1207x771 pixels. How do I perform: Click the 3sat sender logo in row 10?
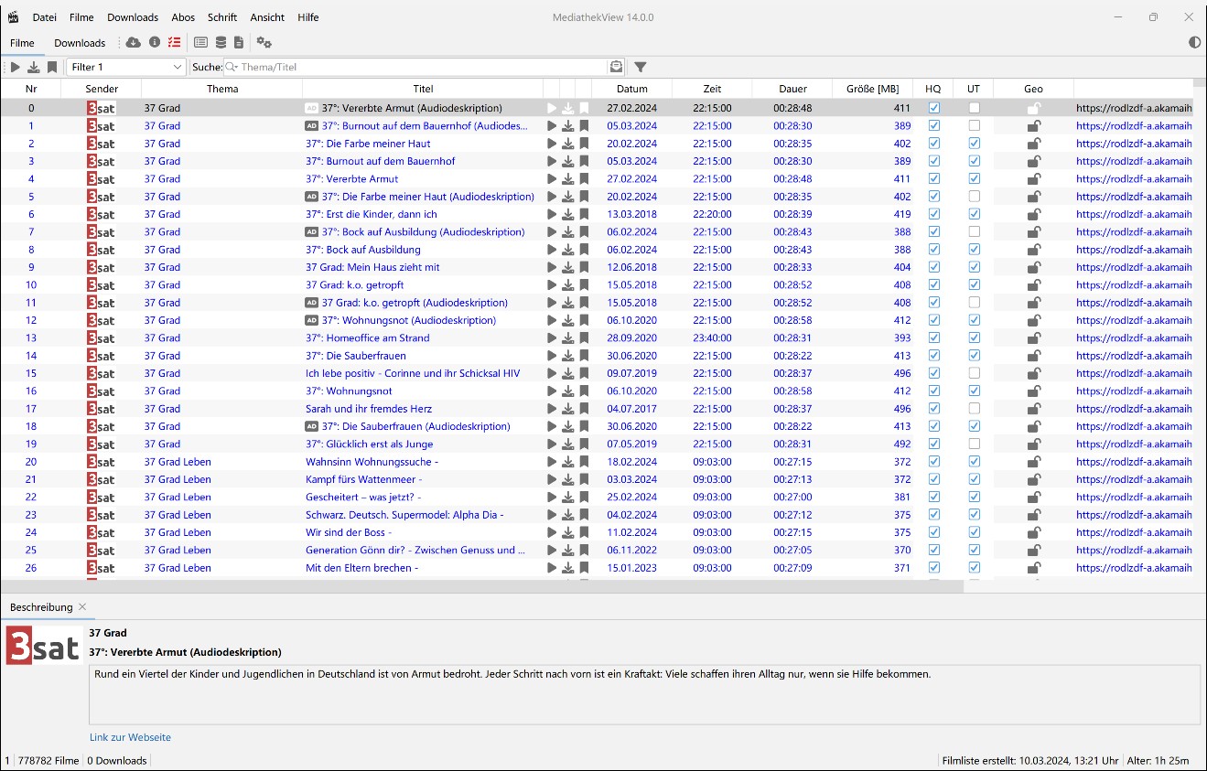point(102,284)
